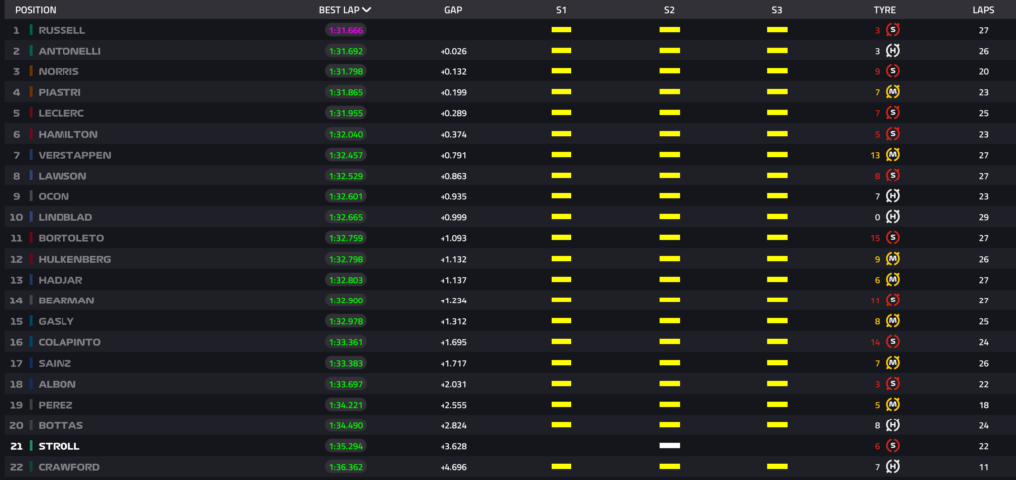Click Ocon's hard tyre icon
This screenshot has height=480, width=1016.
pos(893,196)
